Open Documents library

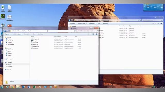[x=10, y=50]
